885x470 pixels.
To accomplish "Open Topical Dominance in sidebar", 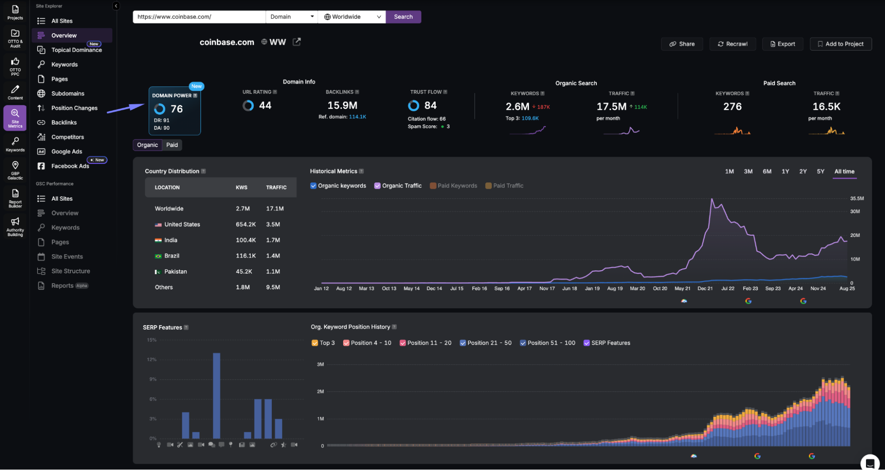I will click(72, 50).
